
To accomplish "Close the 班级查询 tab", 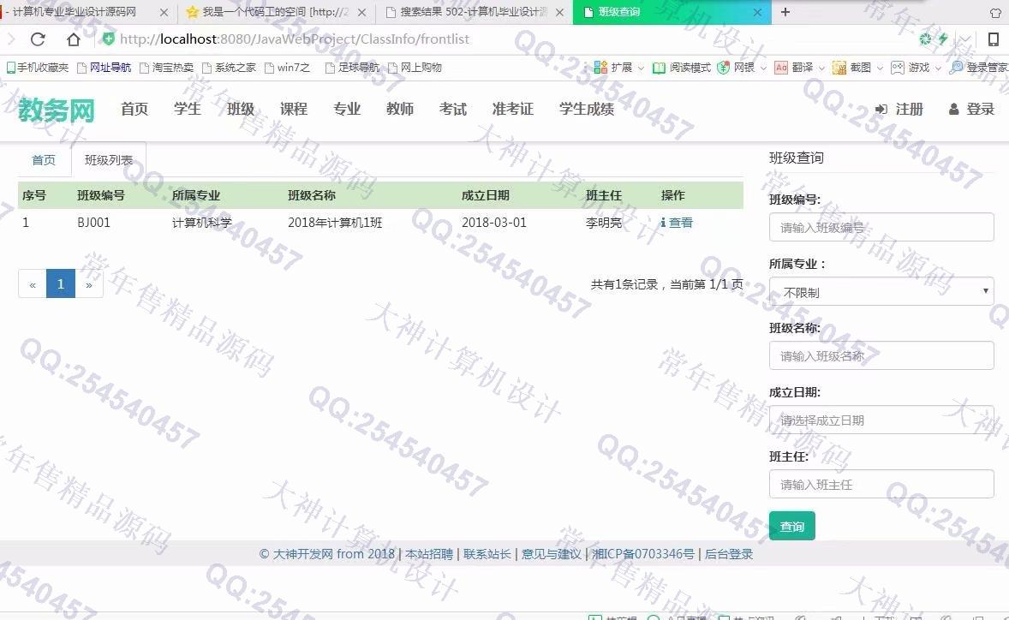I will 757,12.
